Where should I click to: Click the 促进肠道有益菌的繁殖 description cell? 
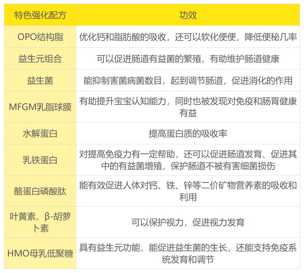click(188, 59)
